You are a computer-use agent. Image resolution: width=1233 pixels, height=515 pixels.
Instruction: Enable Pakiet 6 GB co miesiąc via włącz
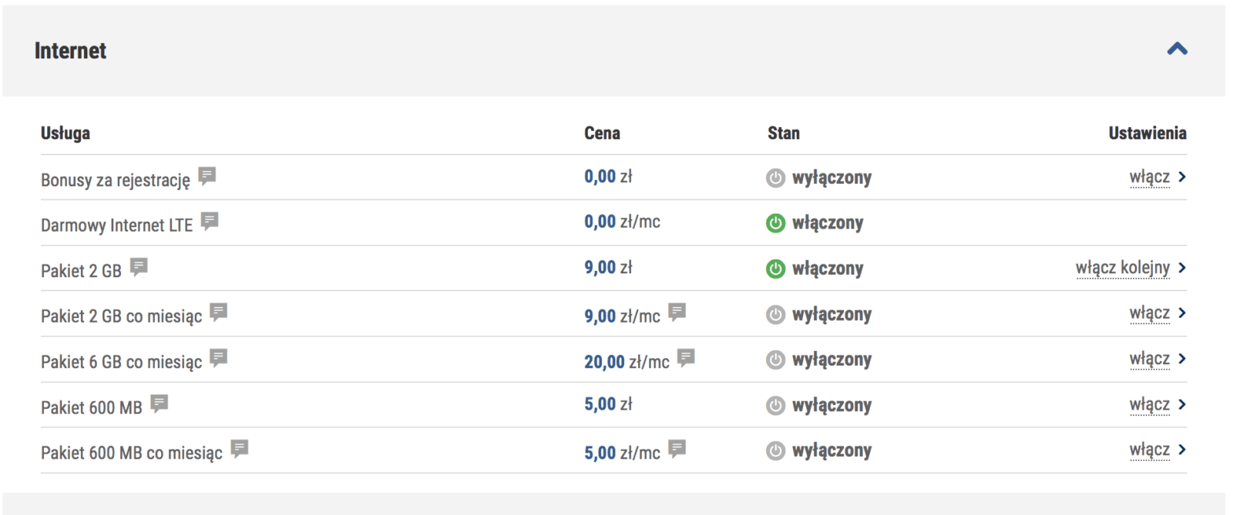(x=1149, y=359)
